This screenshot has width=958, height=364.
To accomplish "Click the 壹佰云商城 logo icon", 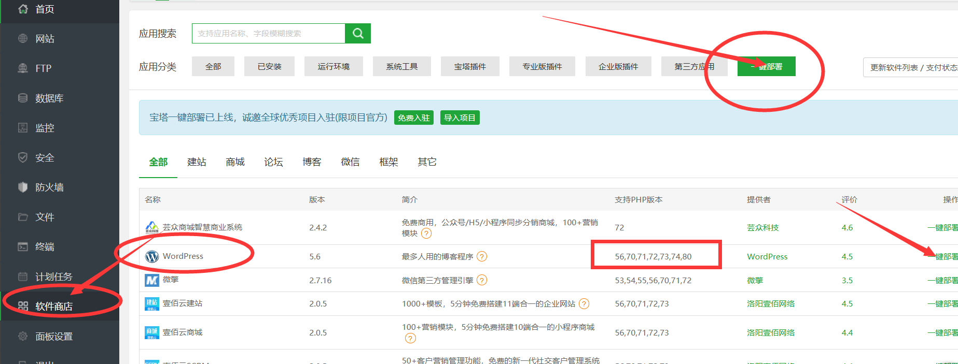I will tap(152, 332).
